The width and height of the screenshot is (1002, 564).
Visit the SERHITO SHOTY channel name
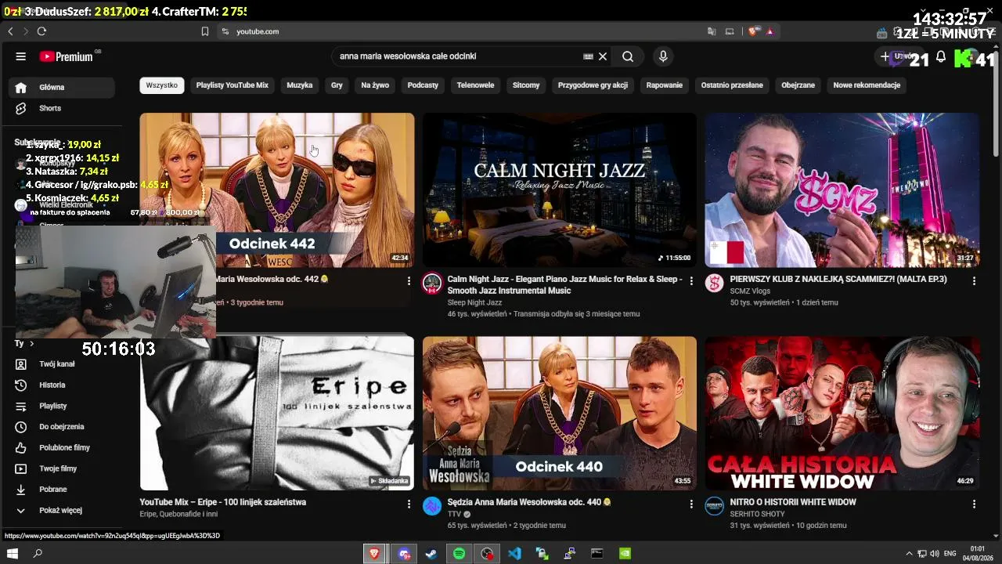pyautogui.click(x=757, y=514)
